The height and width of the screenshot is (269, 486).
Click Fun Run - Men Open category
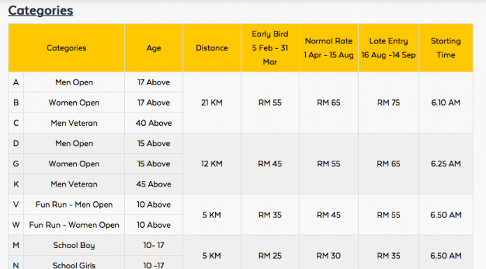pyautogui.click(x=74, y=205)
